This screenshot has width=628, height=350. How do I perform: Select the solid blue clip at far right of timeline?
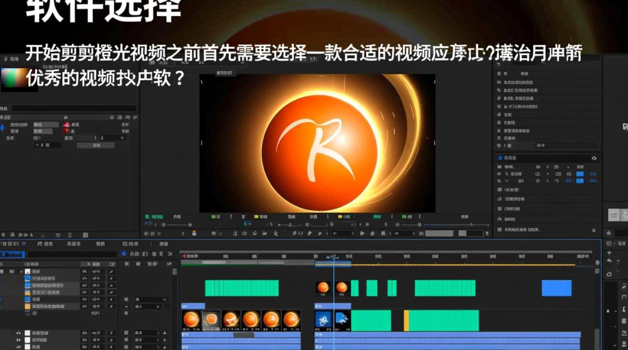pyautogui.click(x=557, y=288)
